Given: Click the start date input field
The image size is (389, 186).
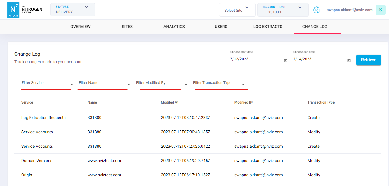Looking at the screenshot, I should (x=255, y=59).
